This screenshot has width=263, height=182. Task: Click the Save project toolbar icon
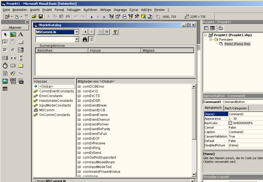(41, 16)
